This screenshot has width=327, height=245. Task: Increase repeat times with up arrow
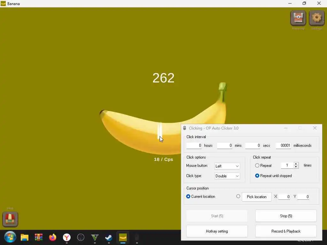296,164
